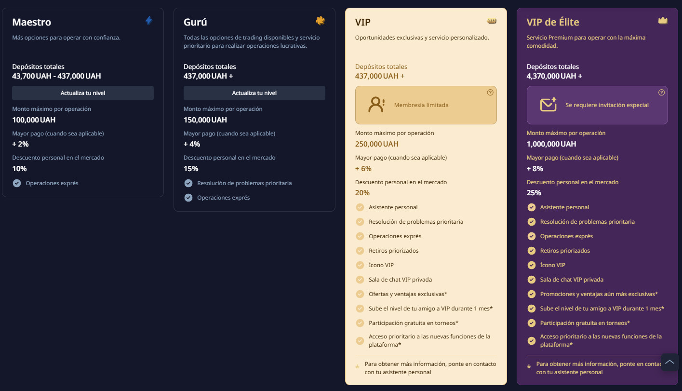682x391 pixels.
Task: Click the Sala de chat VIP privada checkmark in Élite
Action: click(532, 280)
